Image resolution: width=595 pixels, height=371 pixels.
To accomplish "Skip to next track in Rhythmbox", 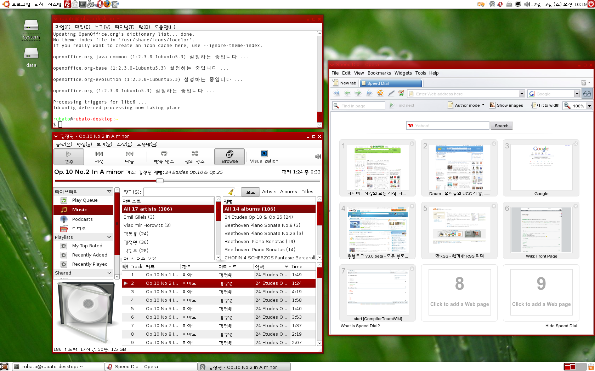I will coord(130,157).
